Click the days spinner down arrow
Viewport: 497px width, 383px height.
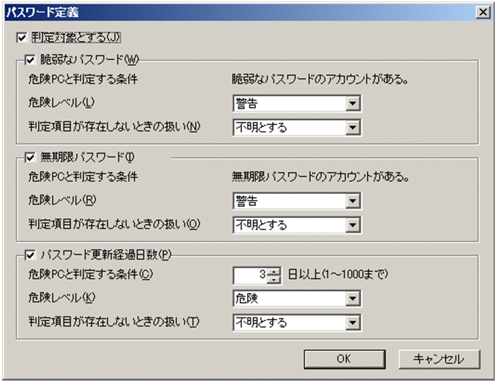(x=275, y=280)
